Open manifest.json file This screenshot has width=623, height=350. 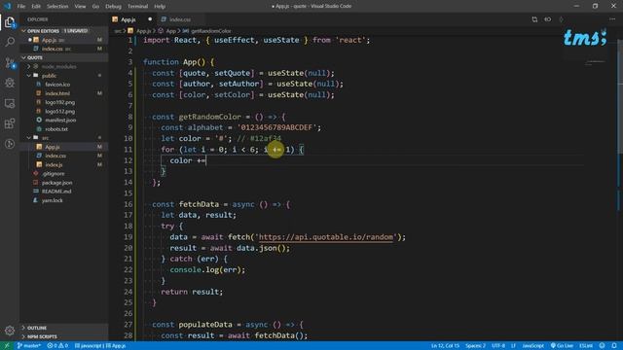click(x=60, y=120)
